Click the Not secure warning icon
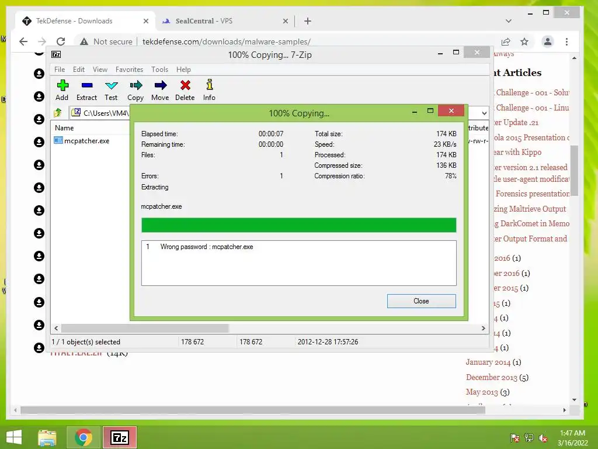This screenshot has width=598, height=449. [x=84, y=42]
